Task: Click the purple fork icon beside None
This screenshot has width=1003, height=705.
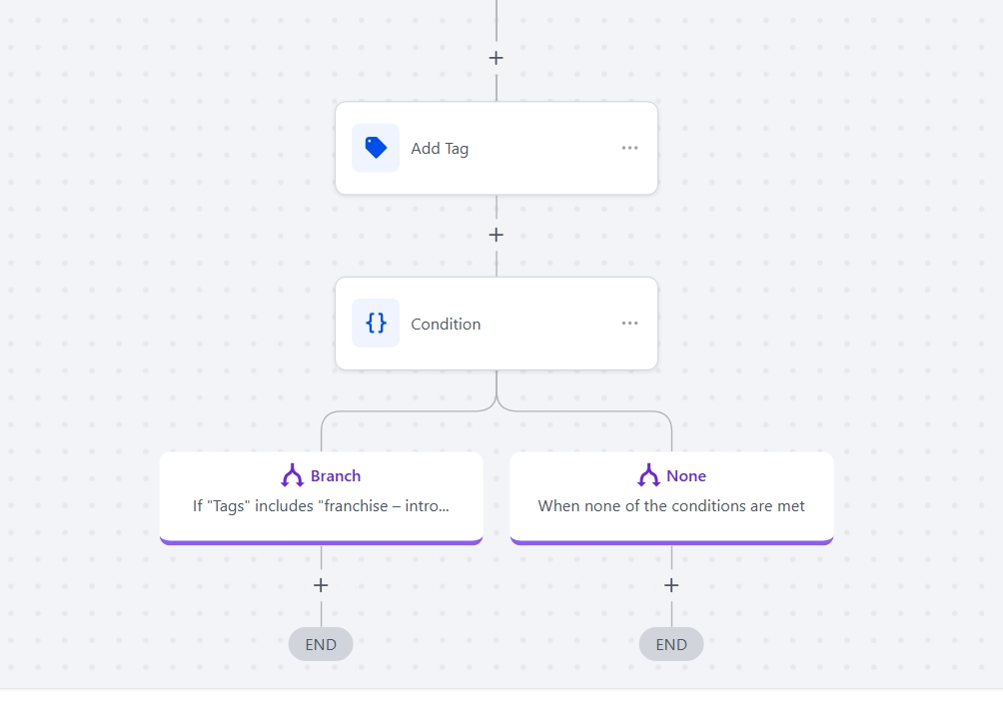Action: (648, 475)
